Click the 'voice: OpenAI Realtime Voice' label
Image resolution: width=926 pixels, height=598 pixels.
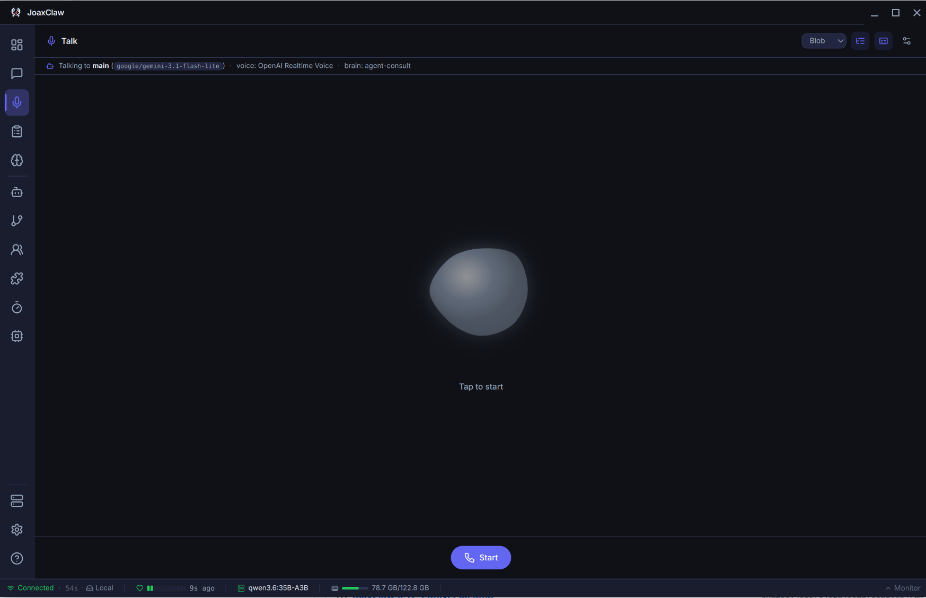click(x=285, y=66)
